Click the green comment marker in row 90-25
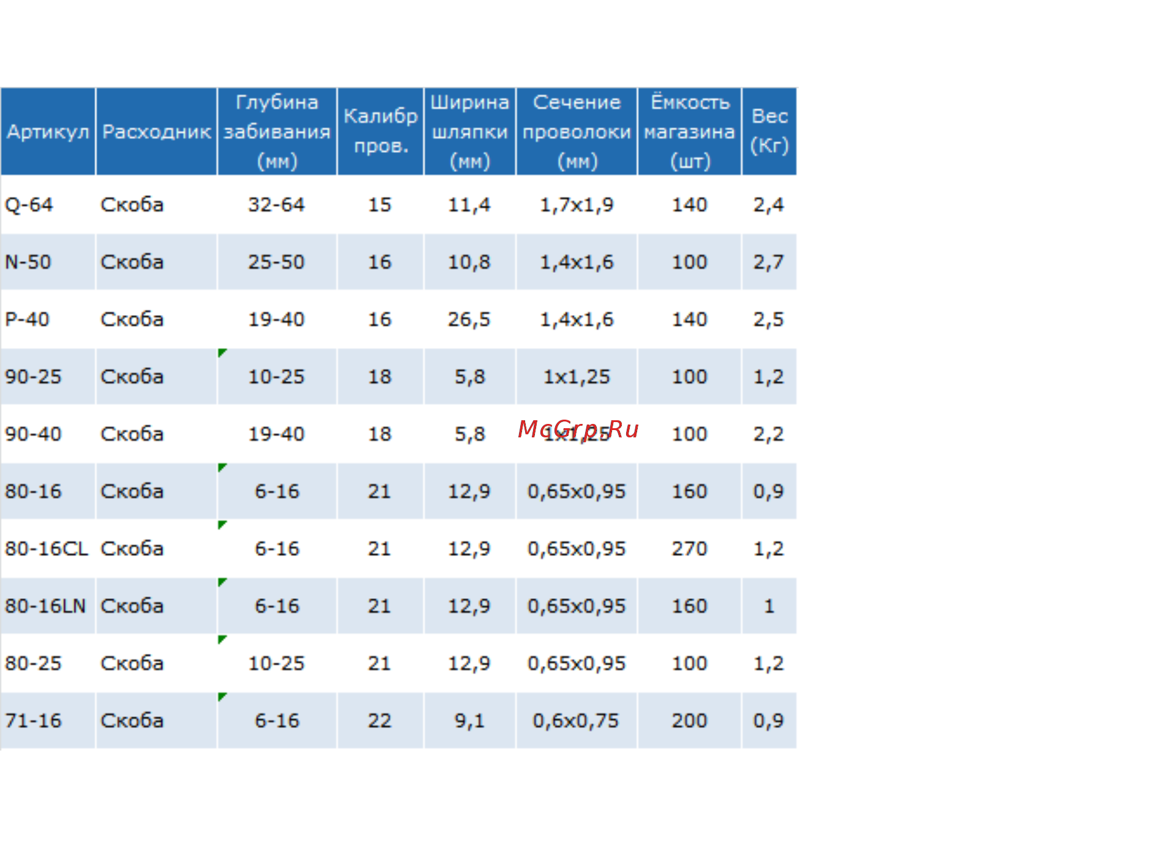The image size is (1150, 857). coord(222,352)
